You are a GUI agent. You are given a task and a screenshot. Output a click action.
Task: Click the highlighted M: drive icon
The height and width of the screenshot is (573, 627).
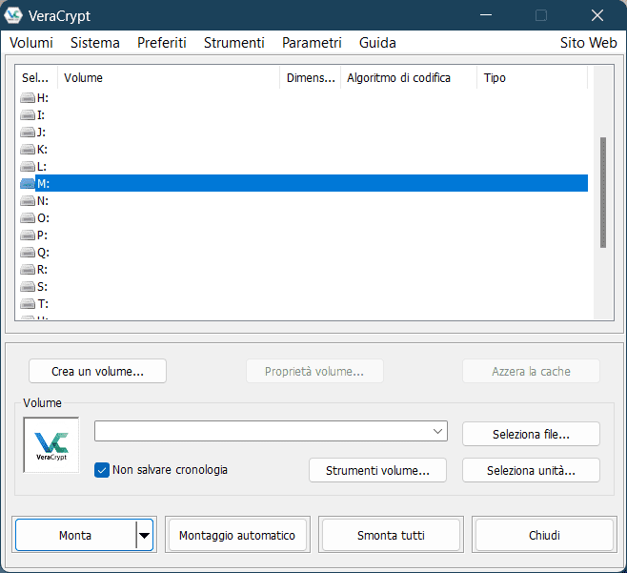tap(28, 184)
